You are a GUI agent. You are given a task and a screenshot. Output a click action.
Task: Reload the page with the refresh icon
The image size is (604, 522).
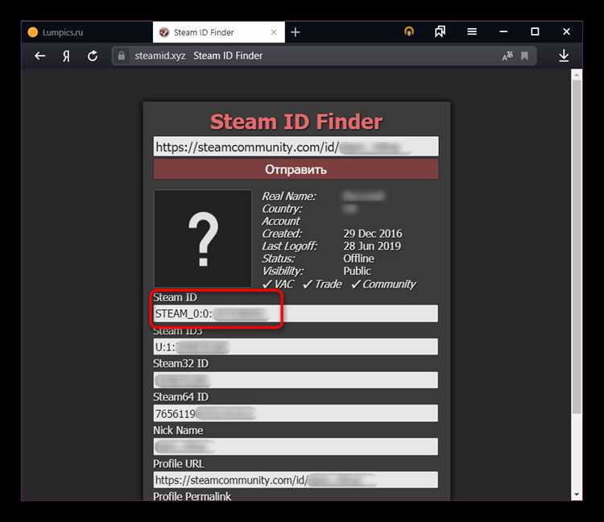point(93,56)
